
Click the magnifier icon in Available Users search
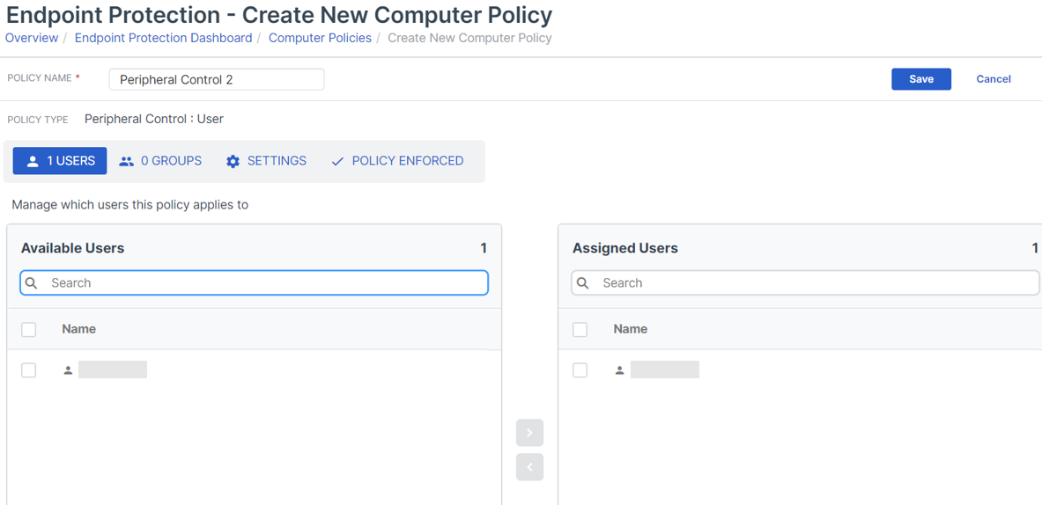click(32, 283)
